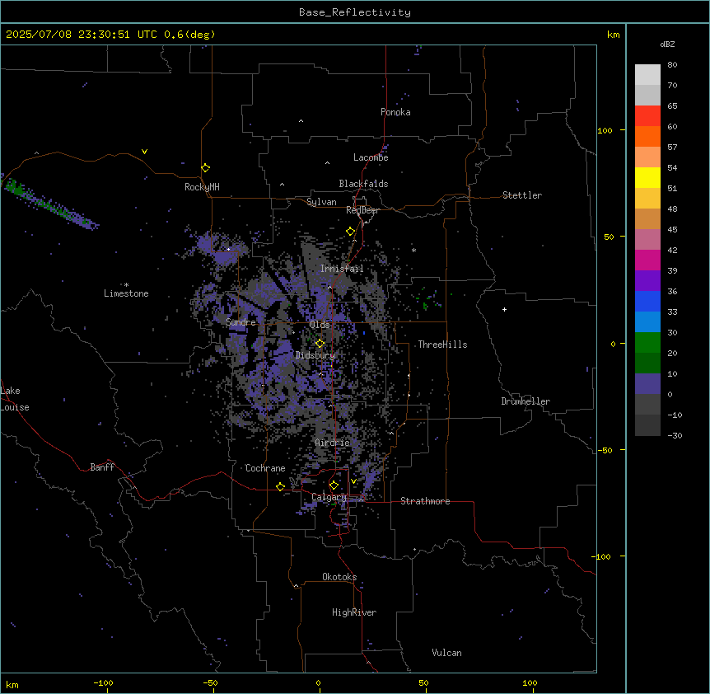Viewport: 710px width, 694px height.
Task: Click the dBZ legend heading
Action: point(667,44)
